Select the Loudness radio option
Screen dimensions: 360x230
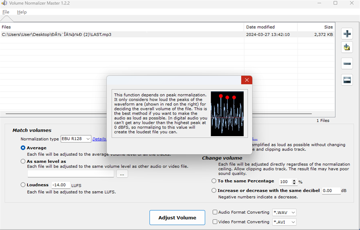point(23,185)
